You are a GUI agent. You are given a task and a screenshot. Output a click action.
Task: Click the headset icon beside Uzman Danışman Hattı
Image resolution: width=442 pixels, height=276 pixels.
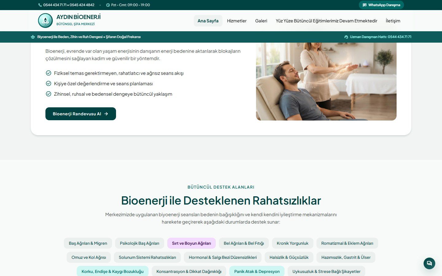346,37
